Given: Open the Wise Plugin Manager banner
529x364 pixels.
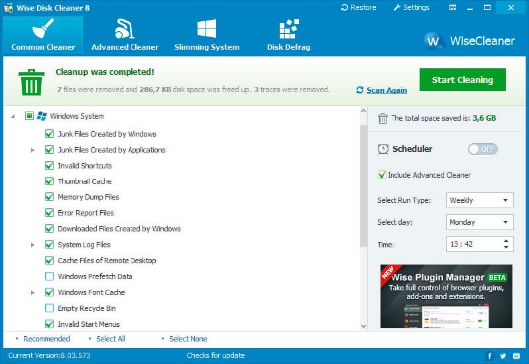Looking at the screenshot, I should (x=446, y=296).
